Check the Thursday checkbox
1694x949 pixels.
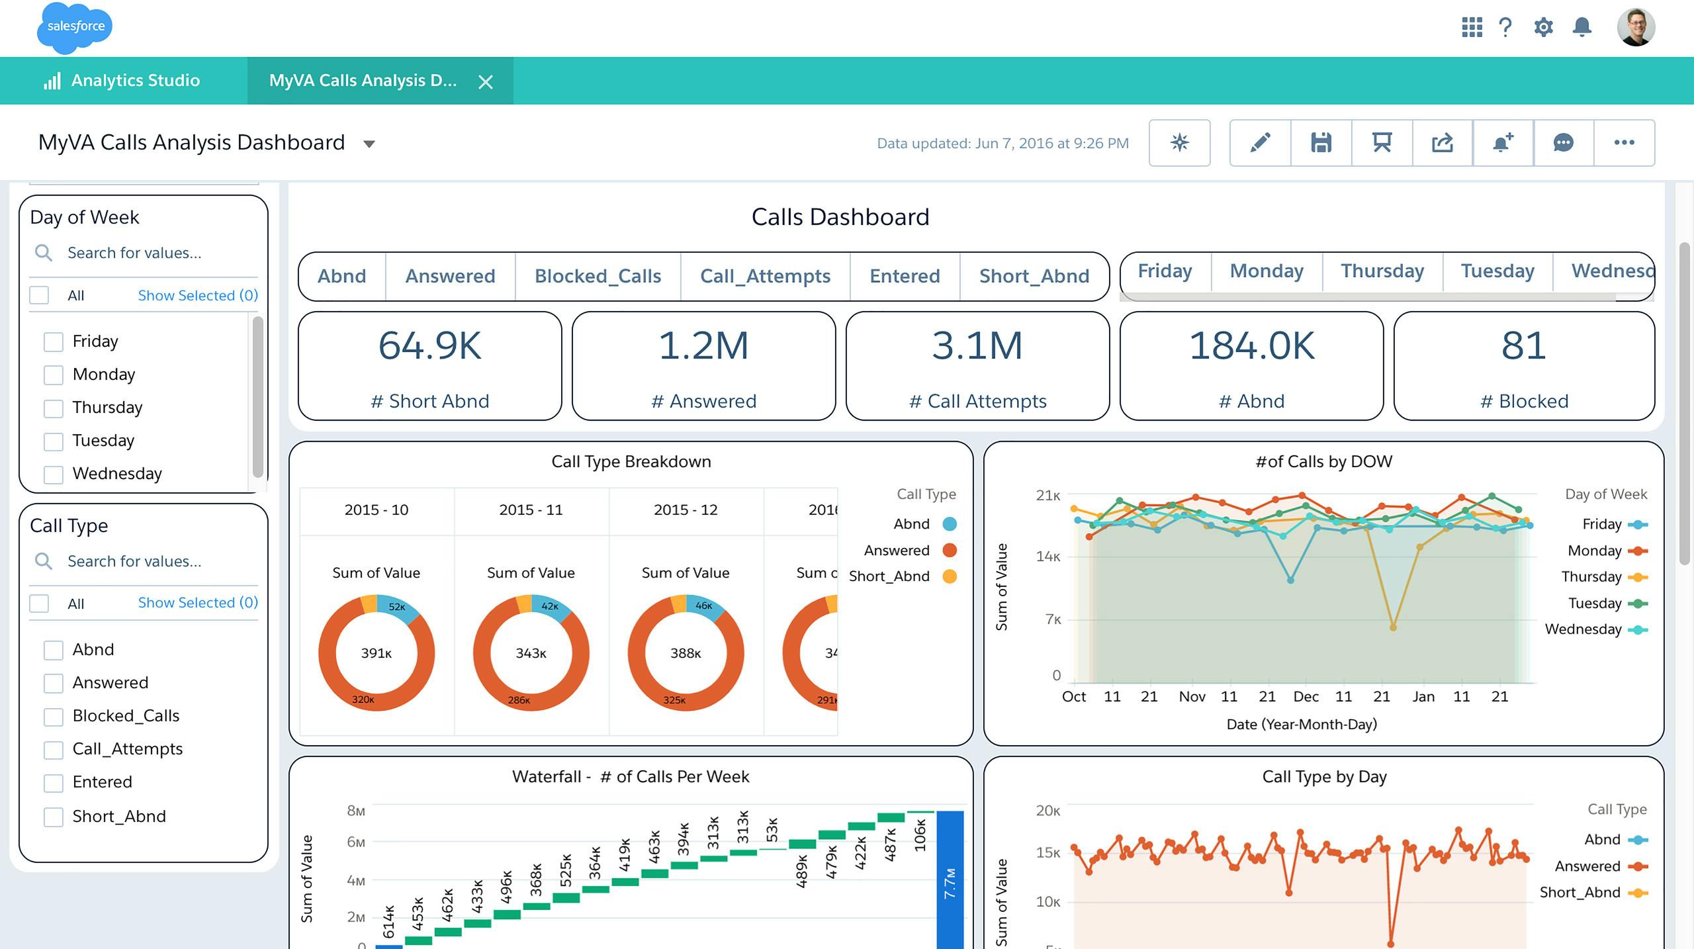[54, 408]
